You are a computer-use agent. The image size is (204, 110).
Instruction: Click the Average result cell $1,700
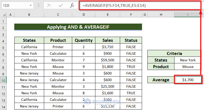tap(188, 80)
